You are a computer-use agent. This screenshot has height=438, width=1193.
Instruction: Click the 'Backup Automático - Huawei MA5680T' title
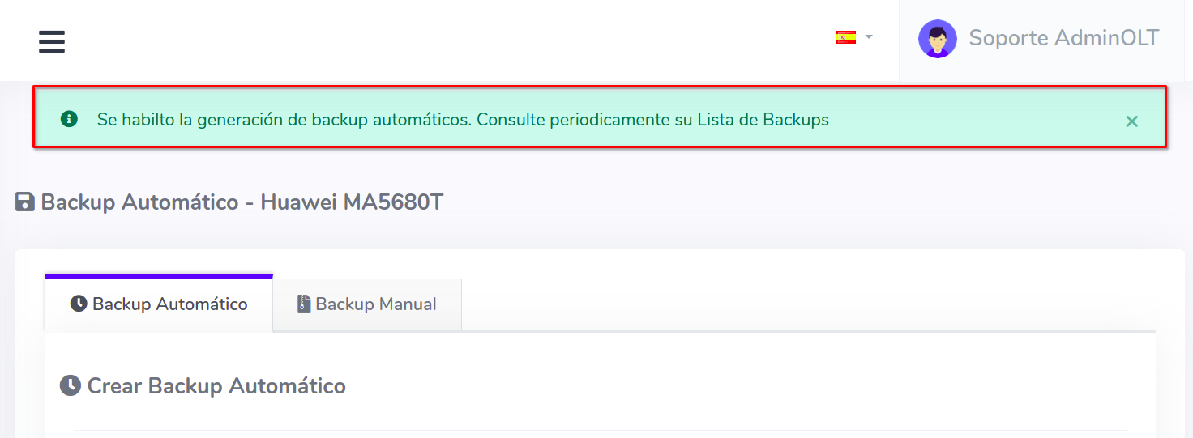tap(242, 202)
